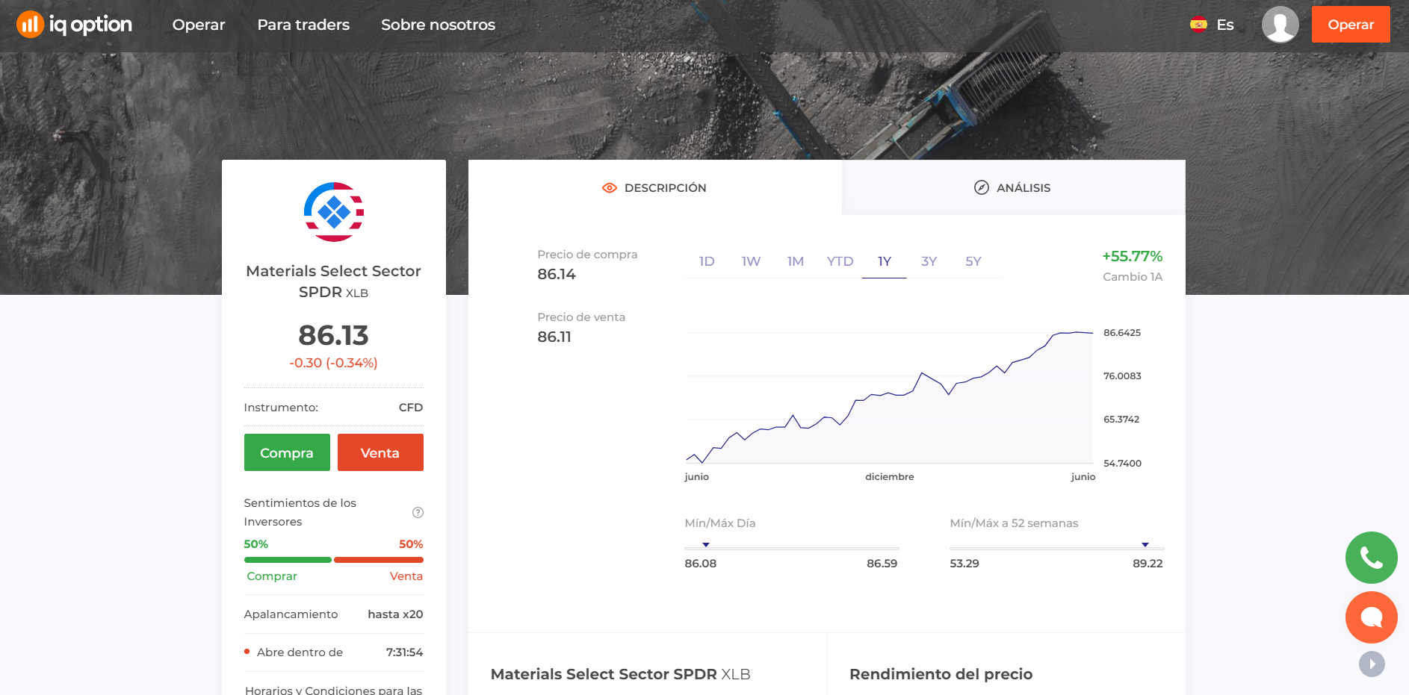Viewport: 1409px width, 695px height.
Task: Select the 3Y chart range
Action: [x=929, y=261]
